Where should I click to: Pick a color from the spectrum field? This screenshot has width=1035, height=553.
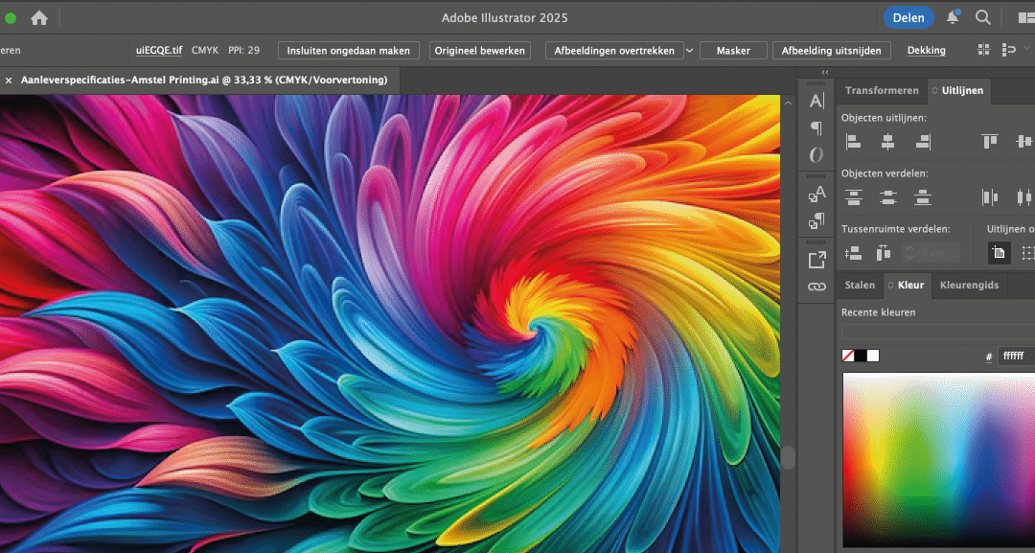[938, 460]
